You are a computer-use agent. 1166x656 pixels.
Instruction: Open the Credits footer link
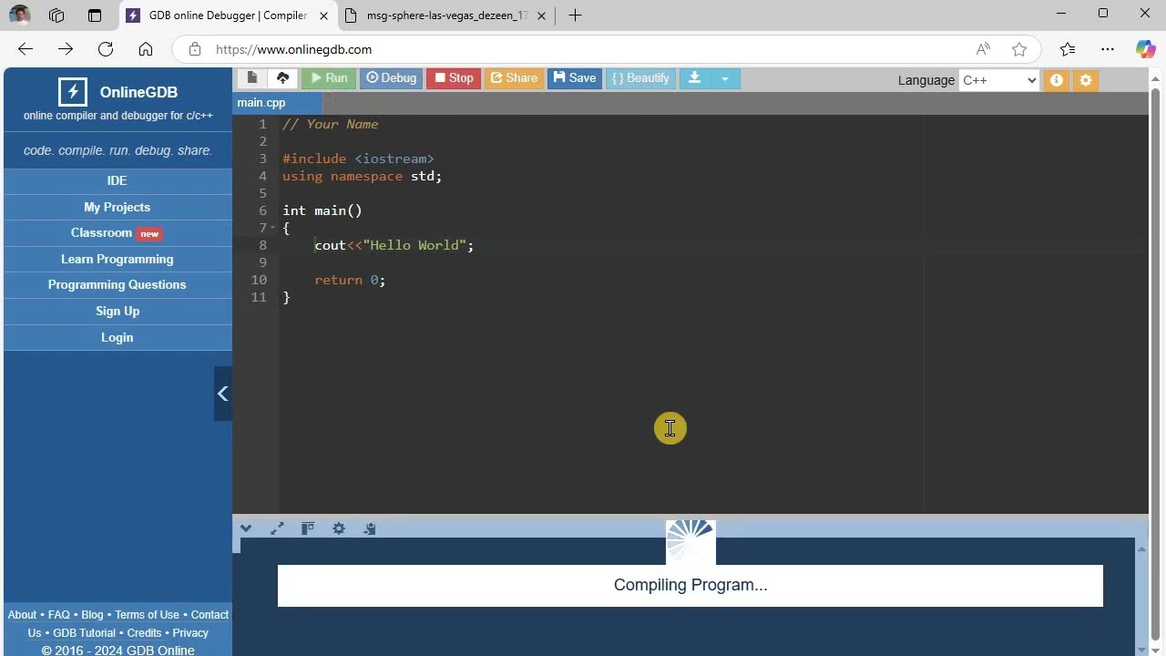pyautogui.click(x=144, y=633)
